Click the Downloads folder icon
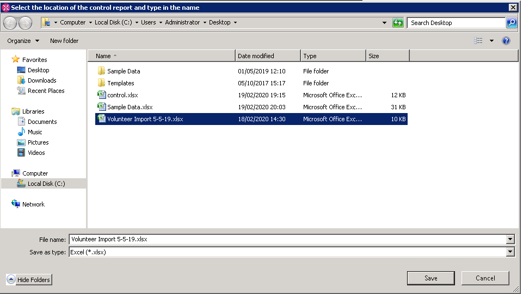Image resolution: width=523 pixels, height=294 pixels. (21, 80)
